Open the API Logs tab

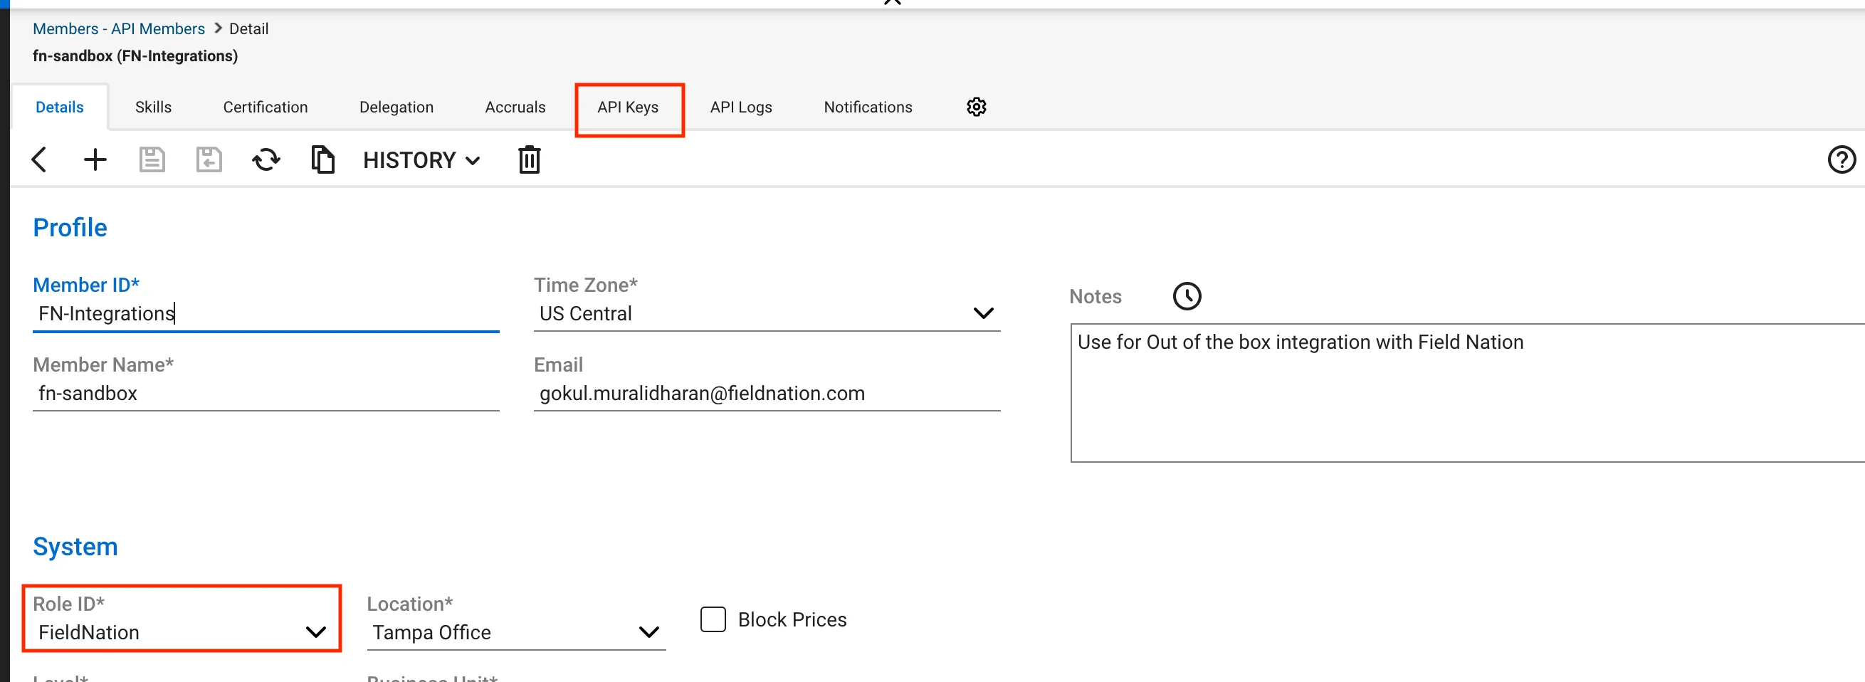(x=740, y=107)
